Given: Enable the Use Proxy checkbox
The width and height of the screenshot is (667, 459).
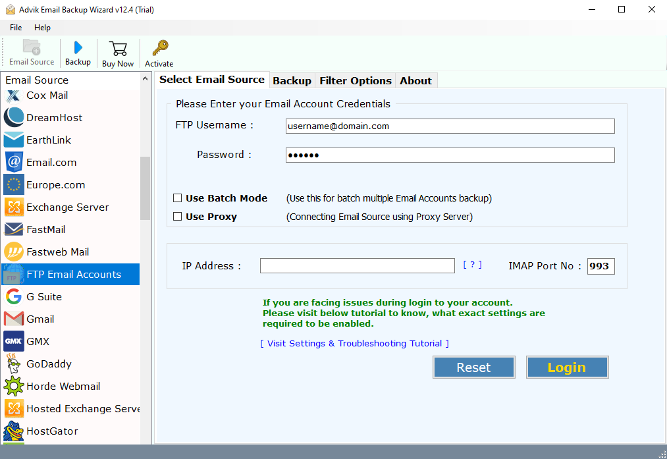Looking at the screenshot, I should click(x=177, y=217).
